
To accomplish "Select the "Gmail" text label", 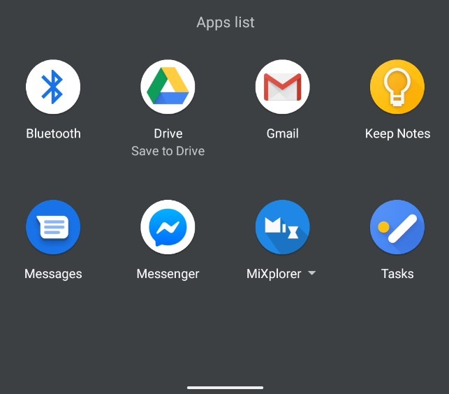I will point(283,133).
